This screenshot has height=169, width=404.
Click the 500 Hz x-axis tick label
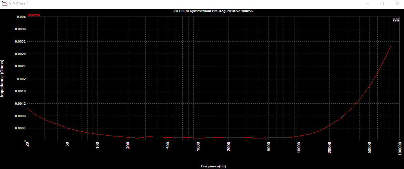pyautogui.click(x=168, y=145)
